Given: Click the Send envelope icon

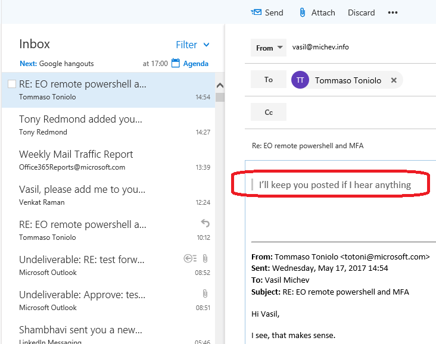Looking at the screenshot, I should pyautogui.click(x=256, y=12).
